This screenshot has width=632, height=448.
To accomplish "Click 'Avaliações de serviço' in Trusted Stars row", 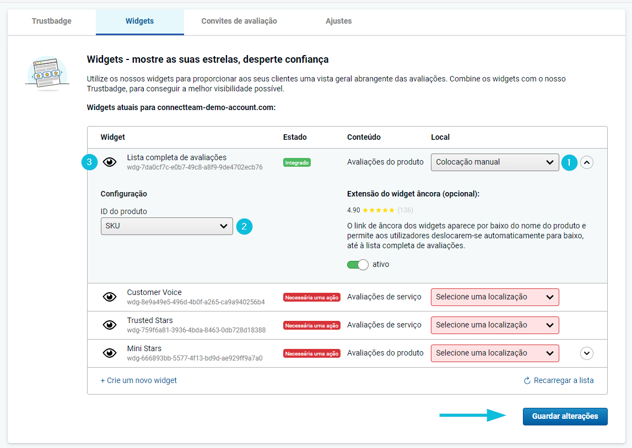I will pyautogui.click(x=384, y=325).
